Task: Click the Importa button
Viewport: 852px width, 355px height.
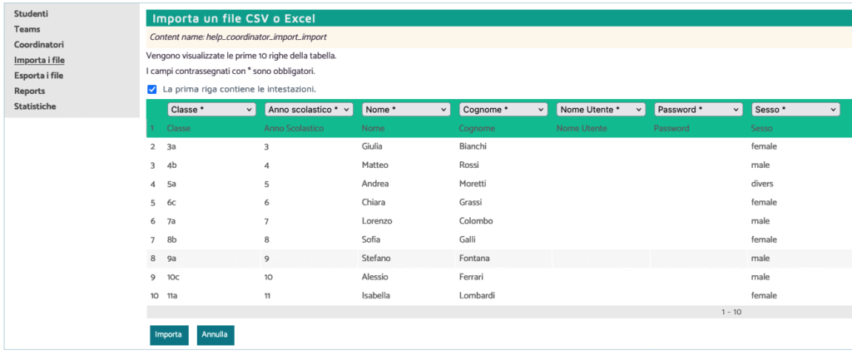Action: click(168, 334)
